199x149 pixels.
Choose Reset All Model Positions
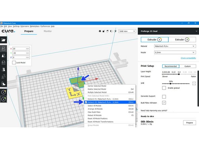pos(110,118)
